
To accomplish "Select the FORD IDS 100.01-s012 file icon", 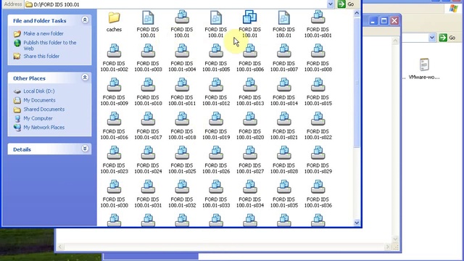I will pos(216,86).
